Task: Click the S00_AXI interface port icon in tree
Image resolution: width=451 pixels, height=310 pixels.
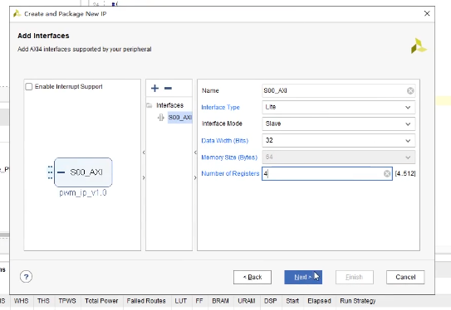Action: 161,118
